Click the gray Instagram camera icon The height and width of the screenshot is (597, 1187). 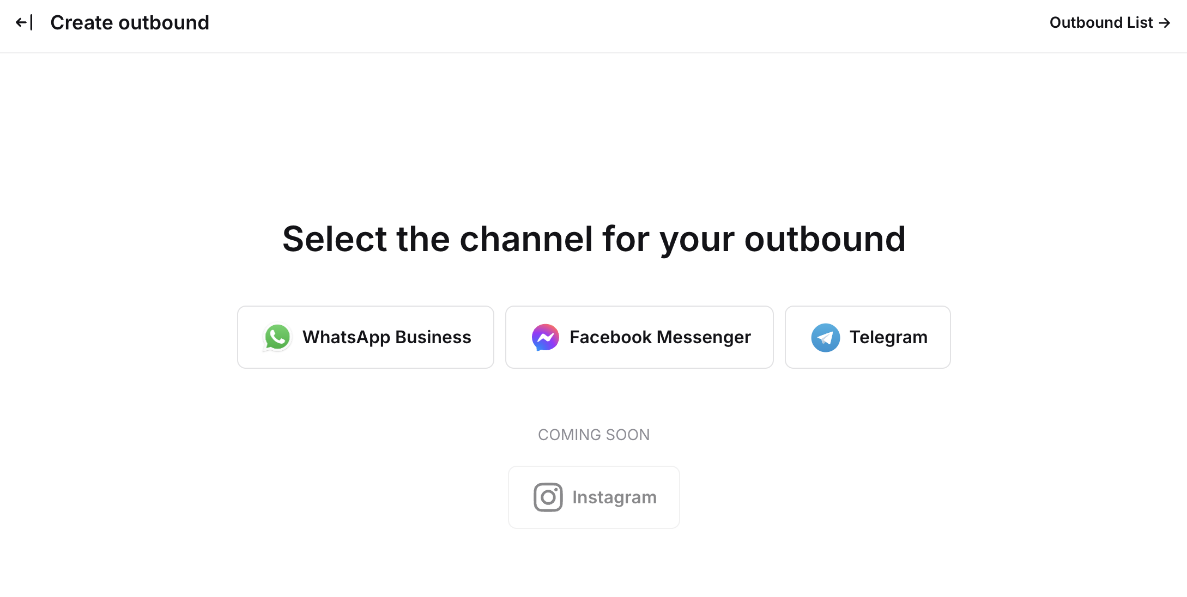tap(548, 497)
